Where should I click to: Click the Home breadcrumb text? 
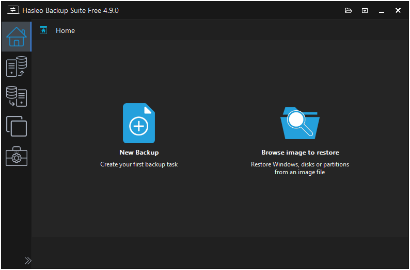click(66, 30)
